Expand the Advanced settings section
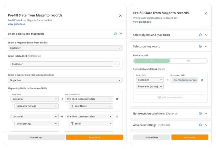Image resolution: width=216 pixels, height=149 pixels. 206,125
